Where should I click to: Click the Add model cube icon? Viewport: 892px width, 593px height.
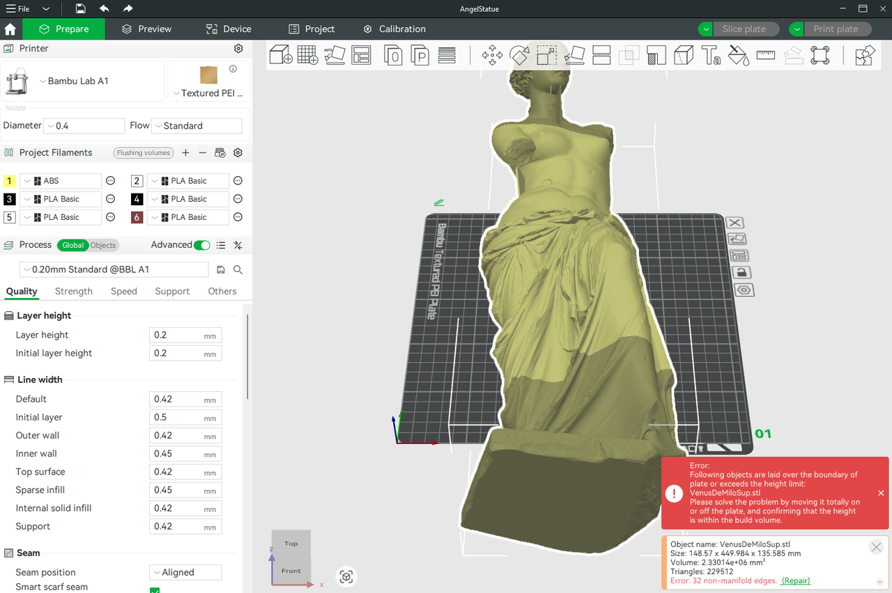281,55
